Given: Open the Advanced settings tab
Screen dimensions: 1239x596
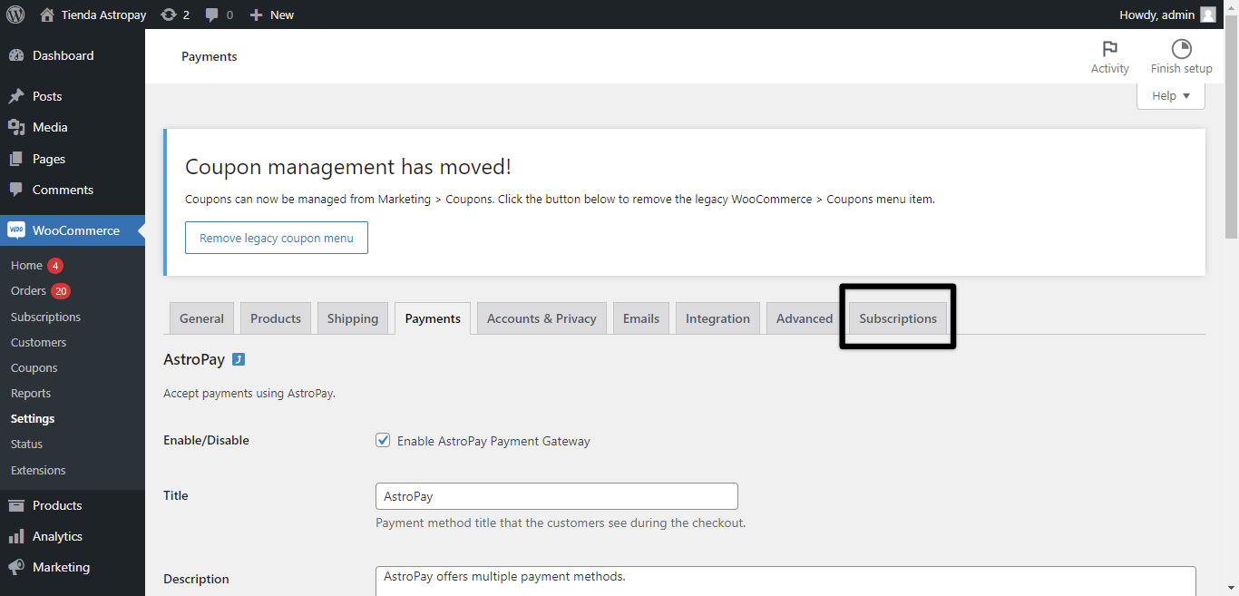Looking at the screenshot, I should (805, 318).
